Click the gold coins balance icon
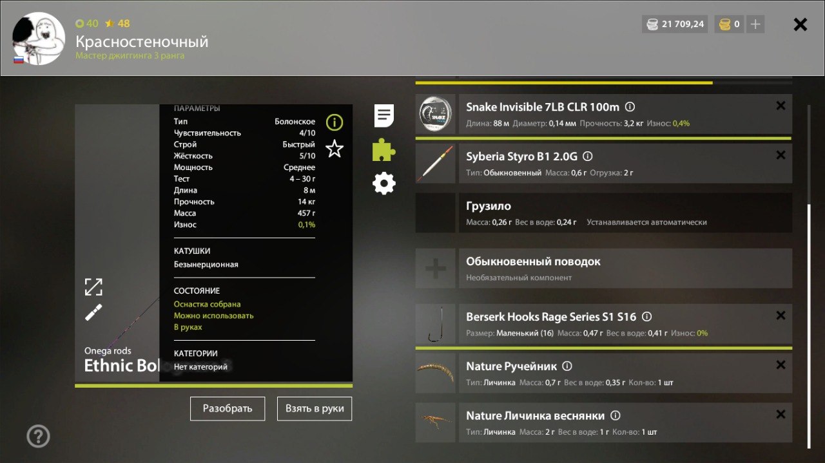The width and height of the screenshot is (825, 463). [x=724, y=24]
